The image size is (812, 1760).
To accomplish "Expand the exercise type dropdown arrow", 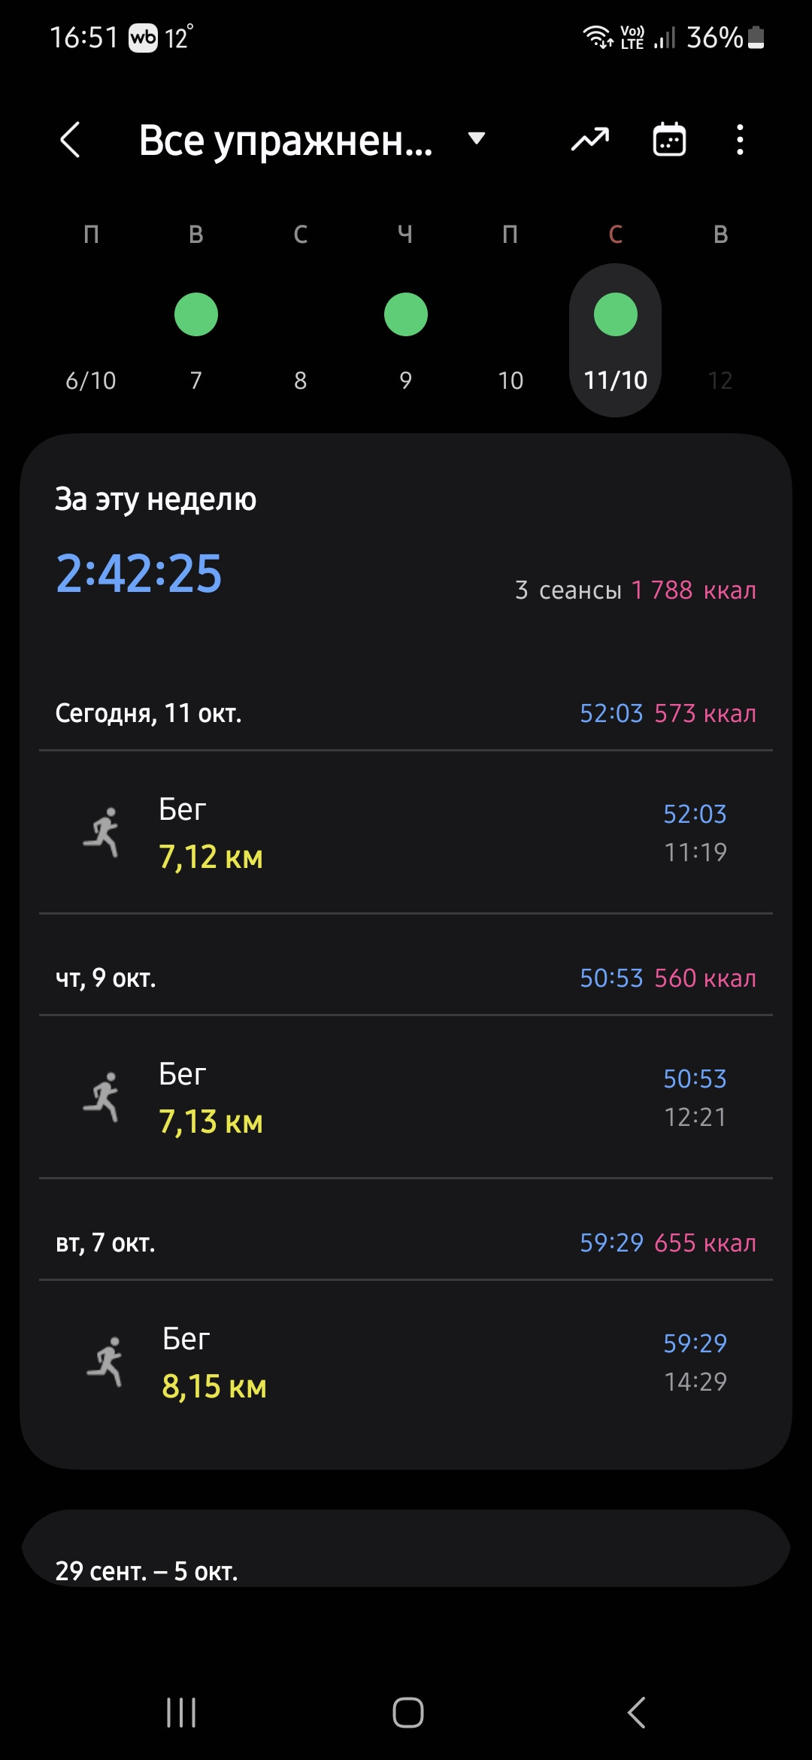I will (477, 138).
